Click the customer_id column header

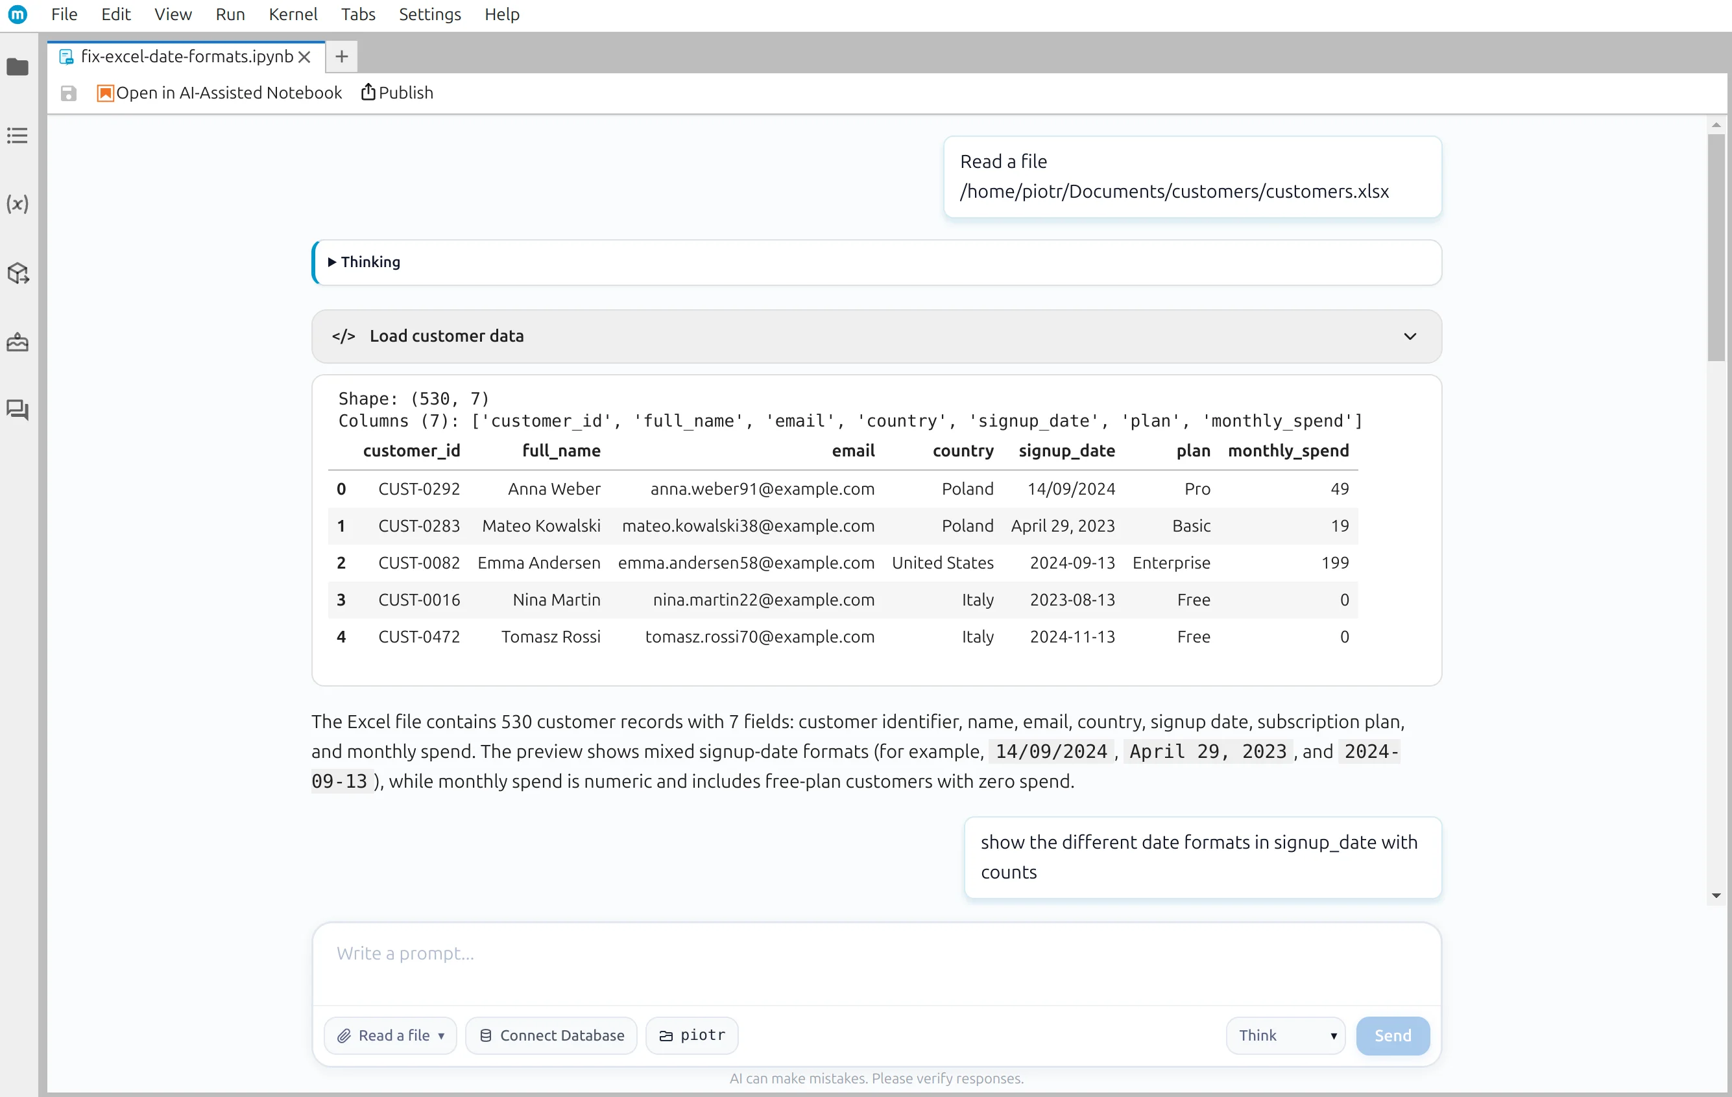[x=411, y=451]
